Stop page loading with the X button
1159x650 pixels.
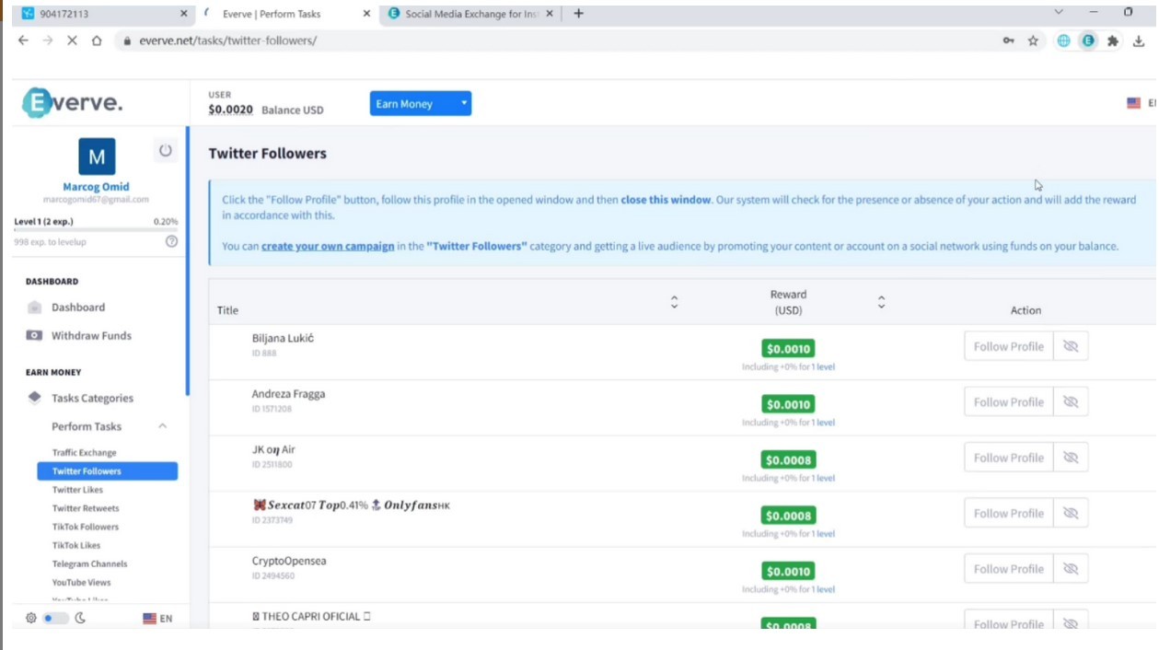tap(72, 41)
